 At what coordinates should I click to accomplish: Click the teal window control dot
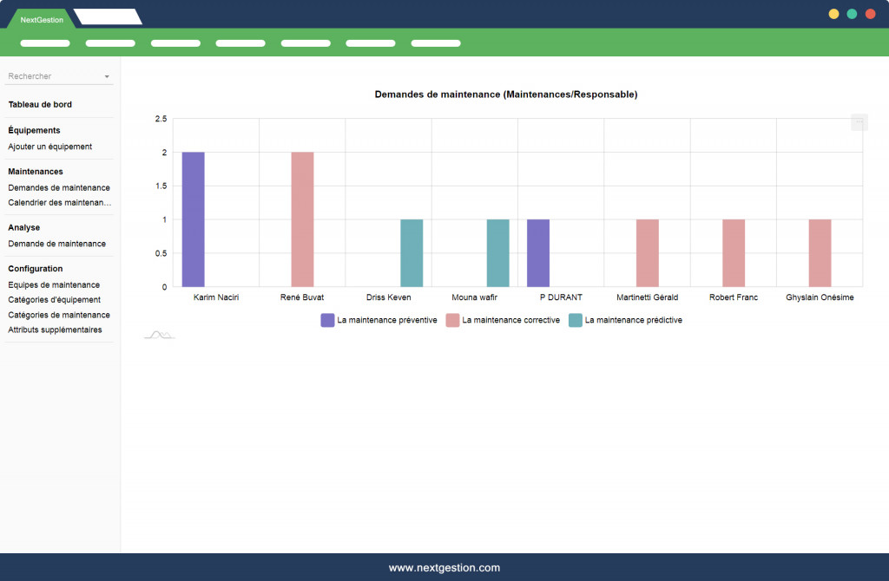coord(852,14)
